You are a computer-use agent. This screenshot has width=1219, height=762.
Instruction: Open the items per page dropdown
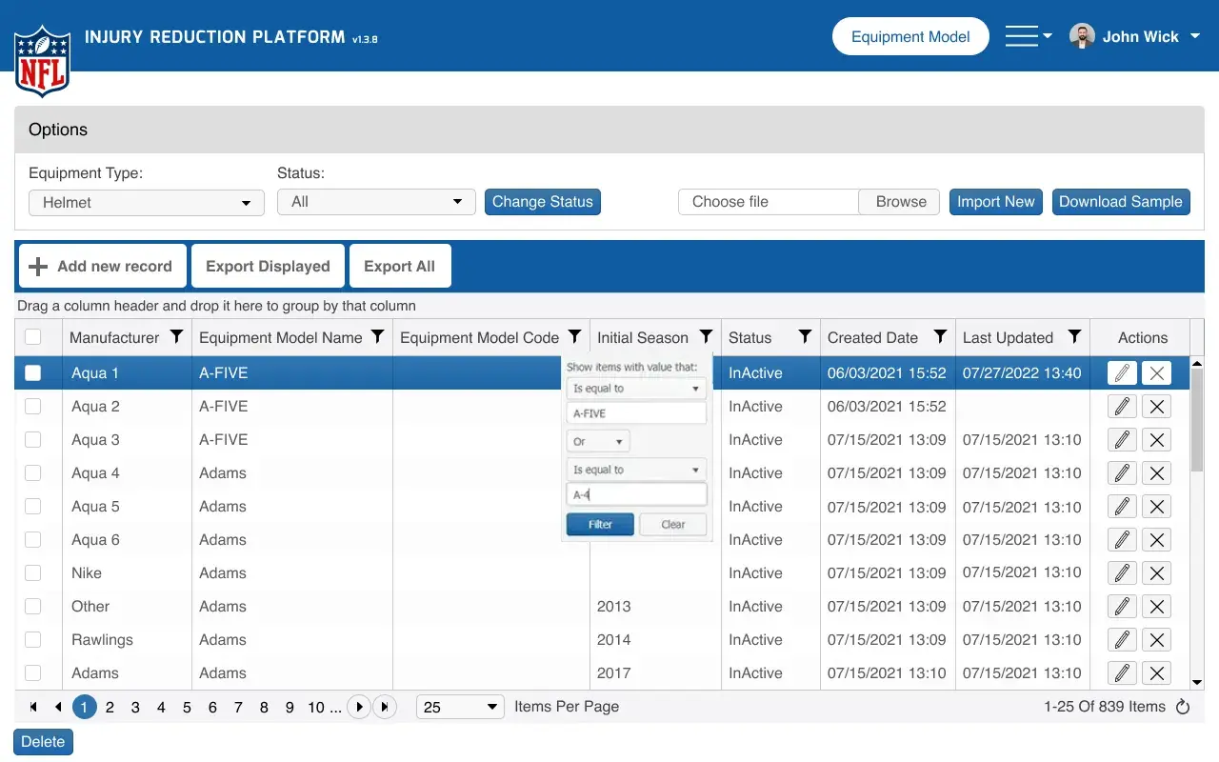(461, 707)
